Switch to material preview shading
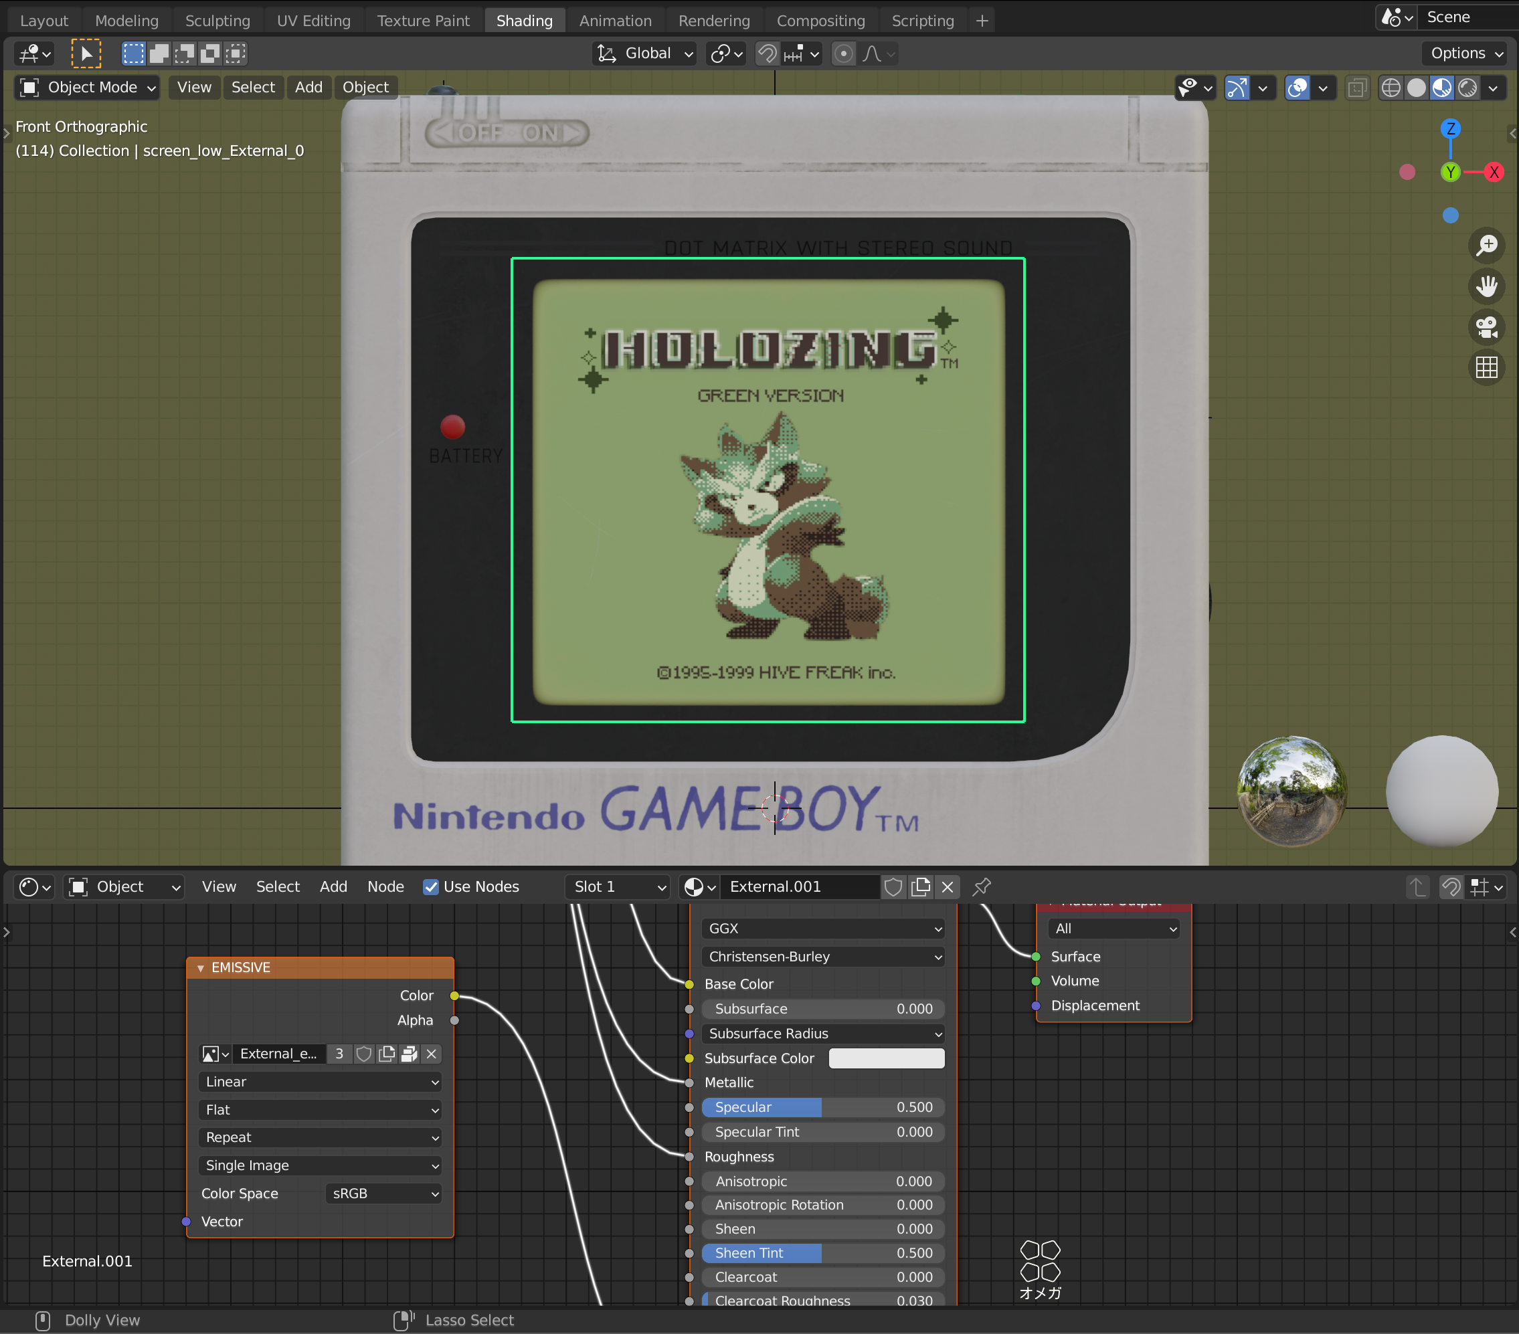The width and height of the screenshot is (1519, 1334). point(1442,88)
